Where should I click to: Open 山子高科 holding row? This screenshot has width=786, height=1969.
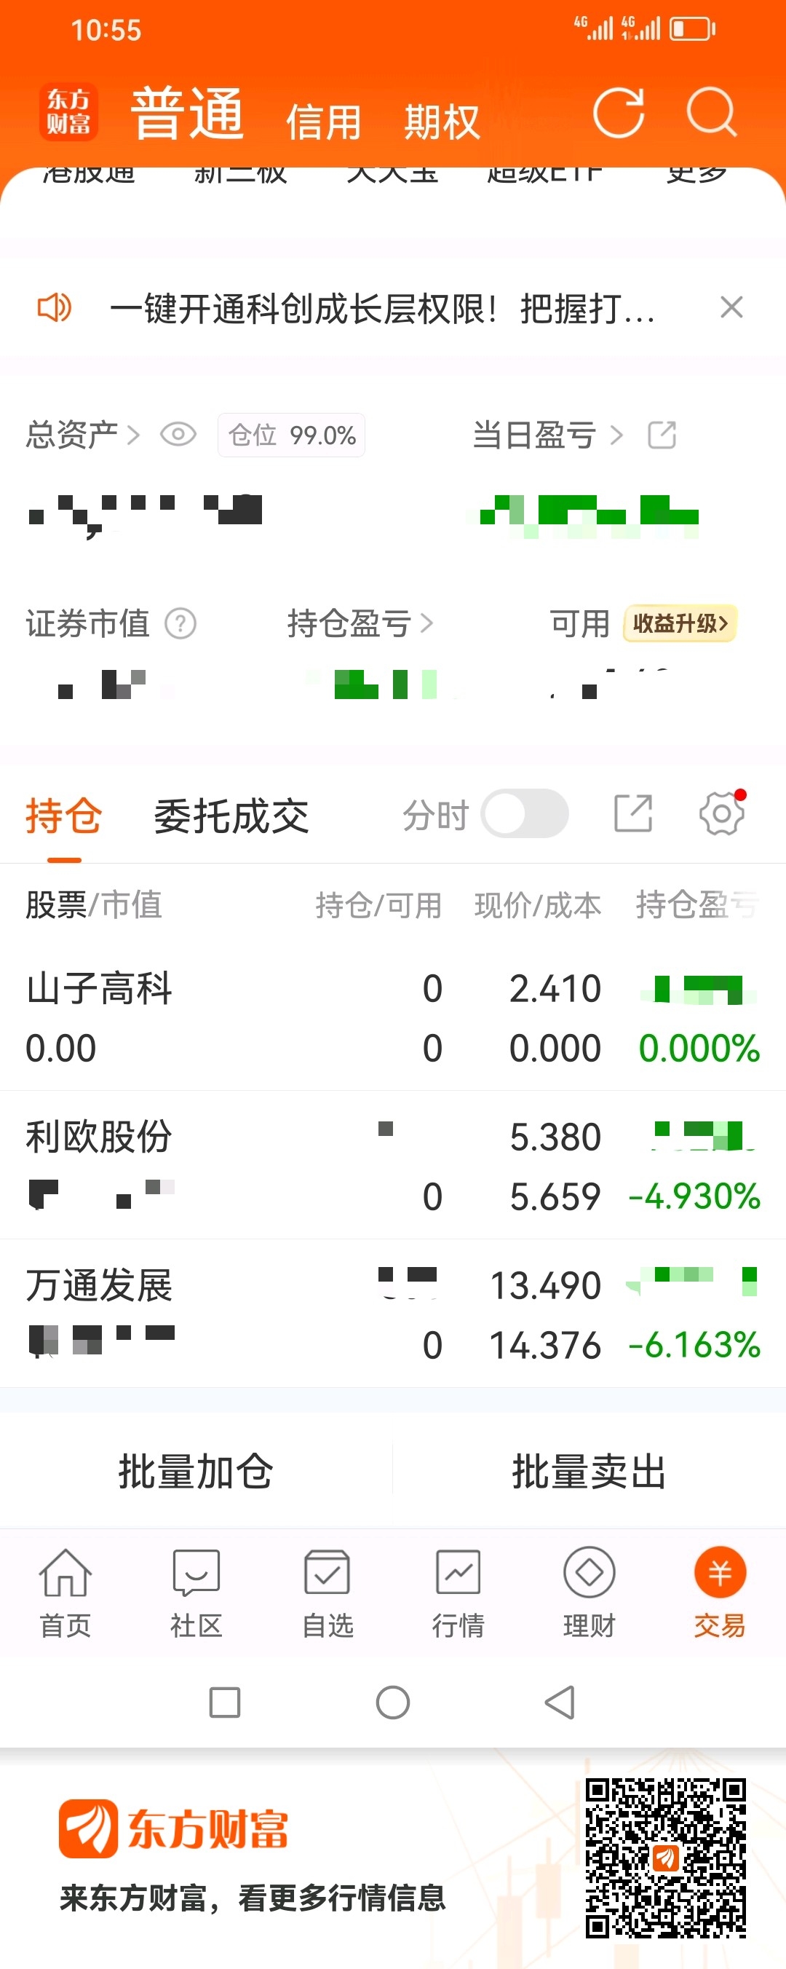[392, 1017]
